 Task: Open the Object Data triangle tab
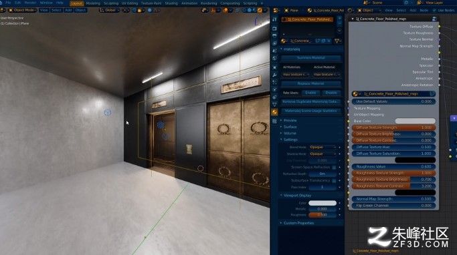(274, 104)
